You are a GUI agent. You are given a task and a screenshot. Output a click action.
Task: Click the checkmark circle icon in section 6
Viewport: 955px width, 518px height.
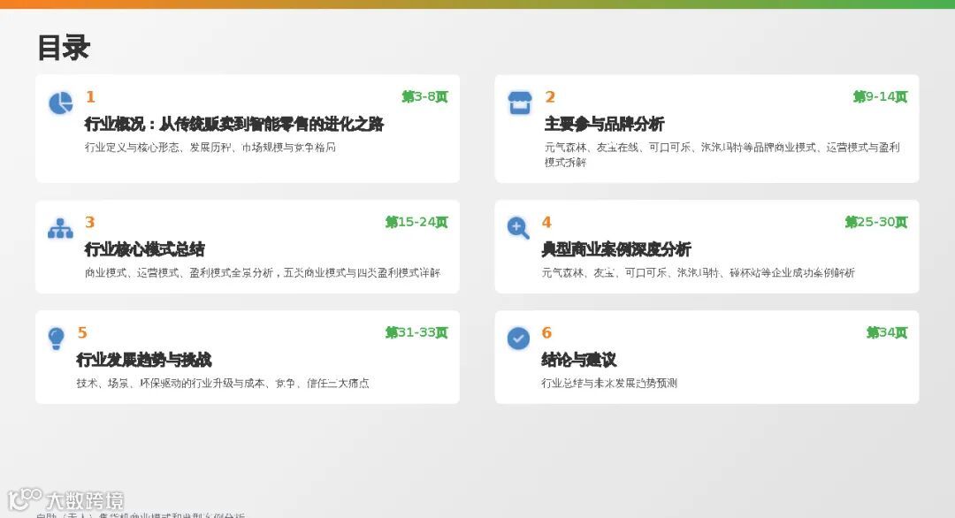[x=518, y=338]
